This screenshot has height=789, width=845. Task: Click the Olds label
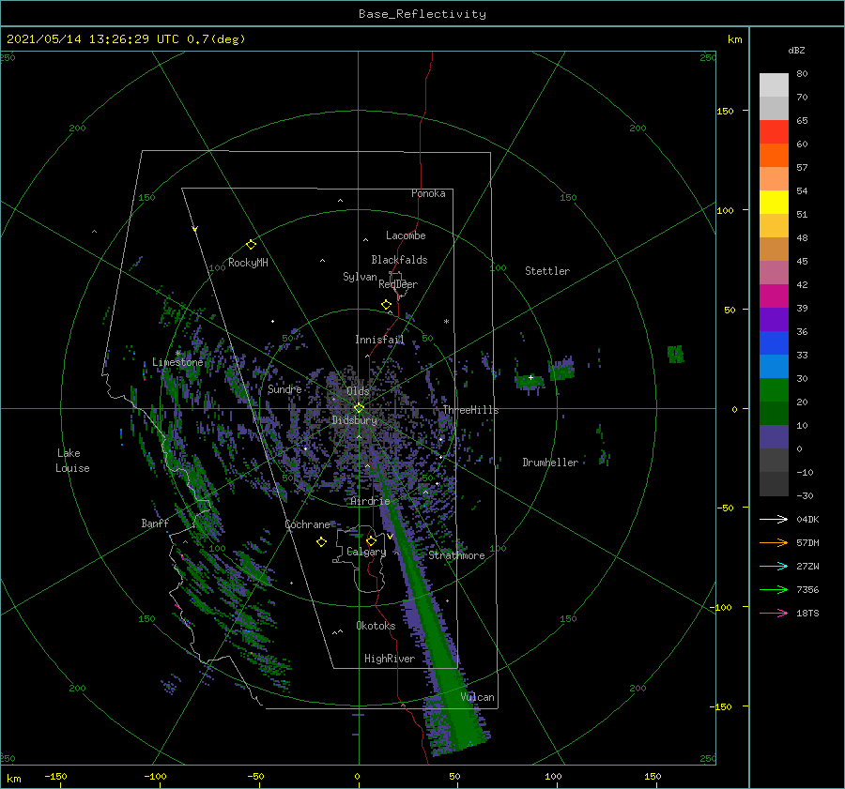point(358,391)
